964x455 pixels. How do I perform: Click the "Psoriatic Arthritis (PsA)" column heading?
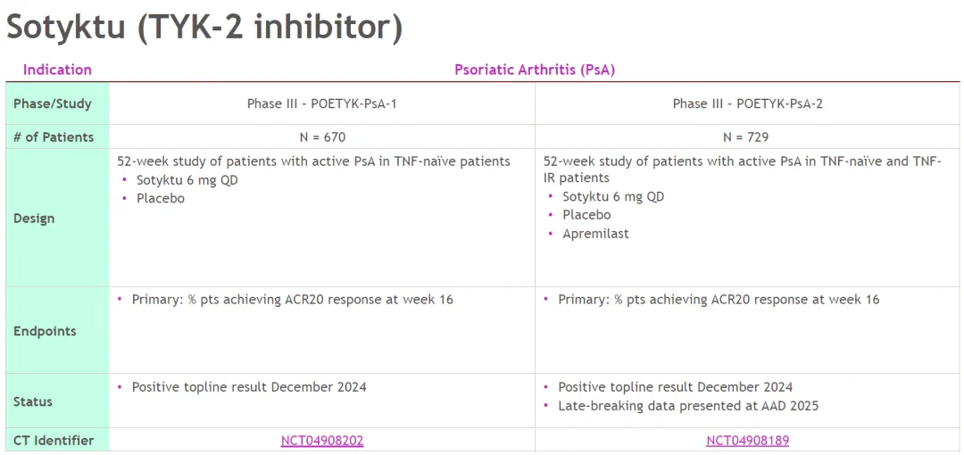535,70
